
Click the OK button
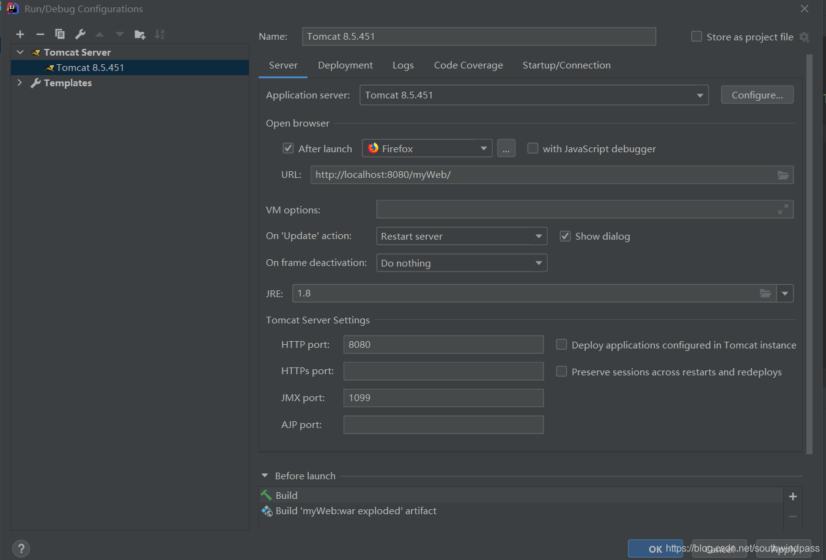(x=655, y=549)
